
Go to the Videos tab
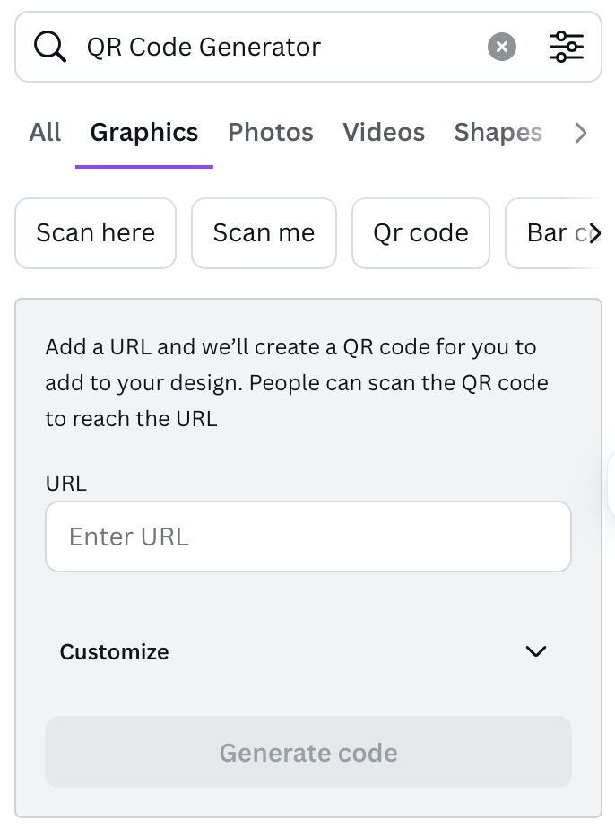[384, 132]
